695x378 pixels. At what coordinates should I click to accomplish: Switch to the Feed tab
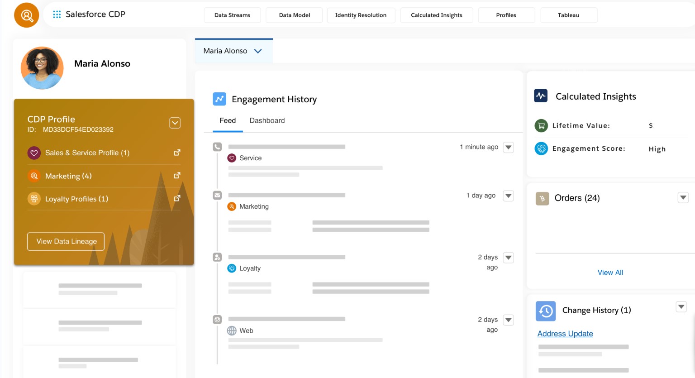pos(228,120)
